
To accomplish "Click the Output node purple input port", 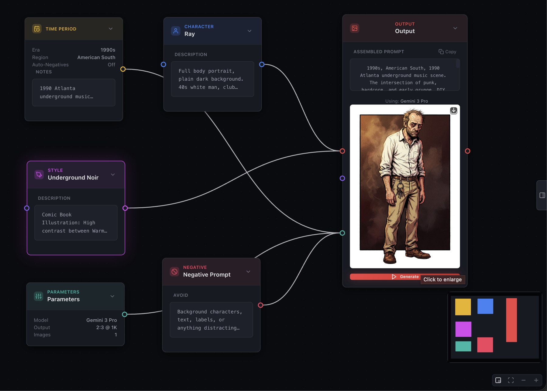I will click(342, 178).
